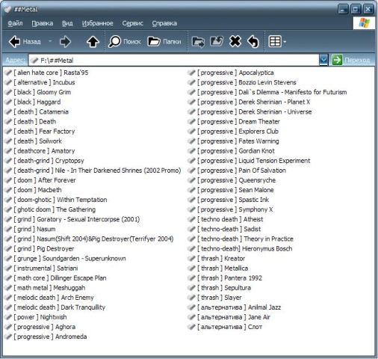The height and width of the screenshot is (359, 378).
Task: Select Derek Sherinian - Planet X folder
Action: [x=254, y=102]
